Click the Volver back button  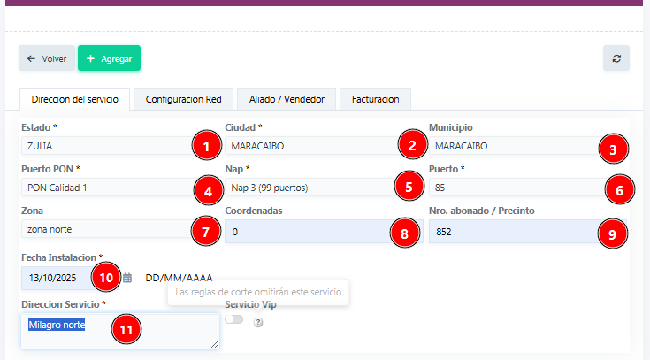point(47,58)
